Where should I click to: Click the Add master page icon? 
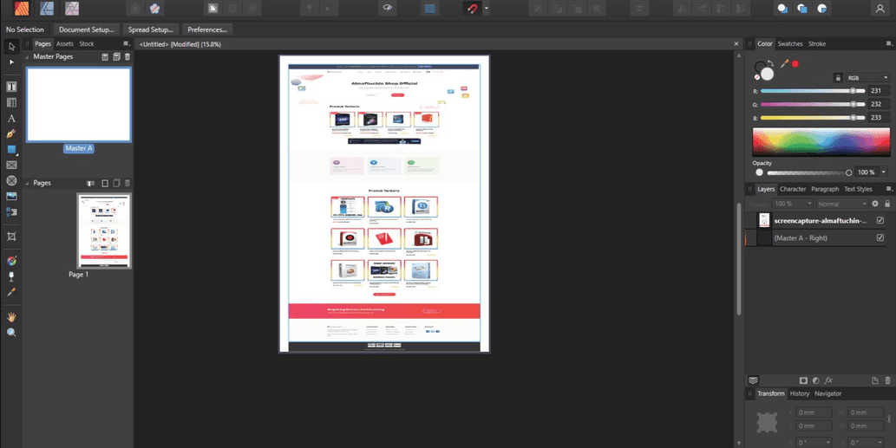click(x=105, y=57)
